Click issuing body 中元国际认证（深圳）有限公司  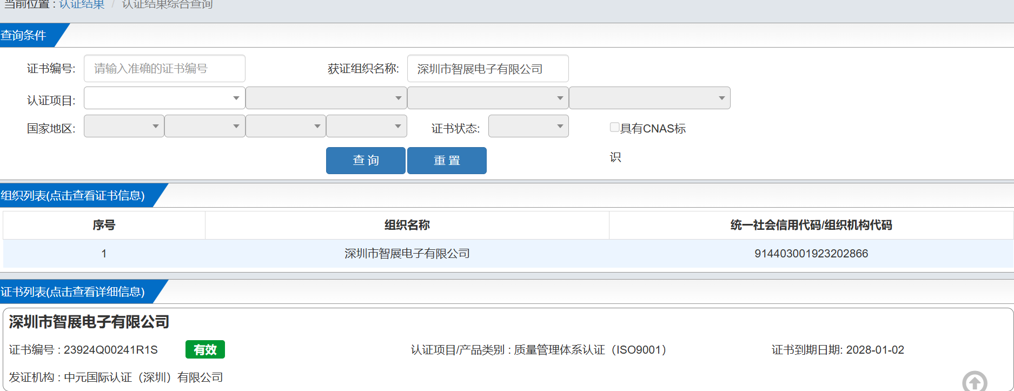click(x=143, y=377)
